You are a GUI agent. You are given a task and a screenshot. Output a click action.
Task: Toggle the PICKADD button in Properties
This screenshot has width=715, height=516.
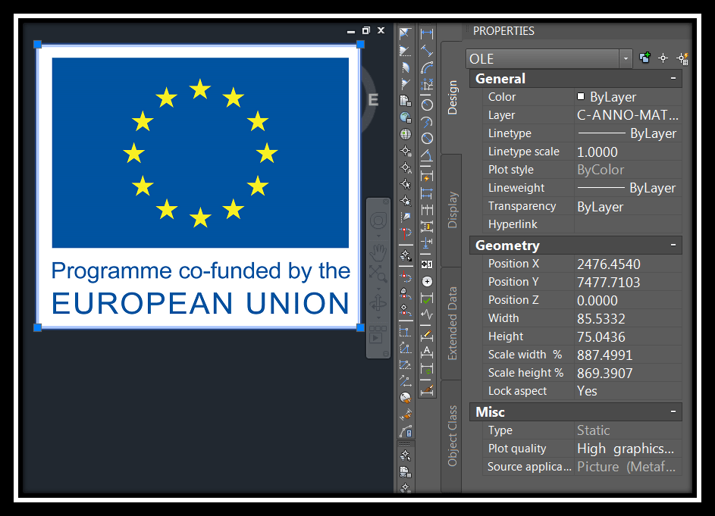pos(644,58)
